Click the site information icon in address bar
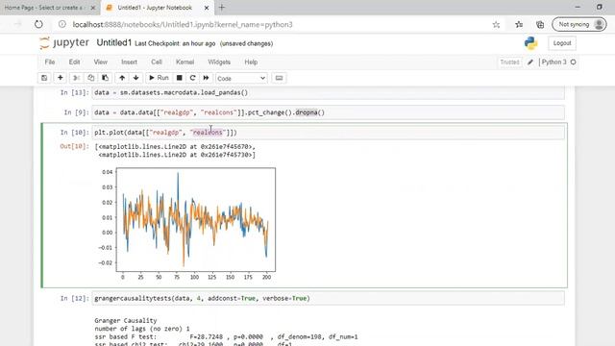The width and height of the screenshot is (615, 346). coord(61,24)
